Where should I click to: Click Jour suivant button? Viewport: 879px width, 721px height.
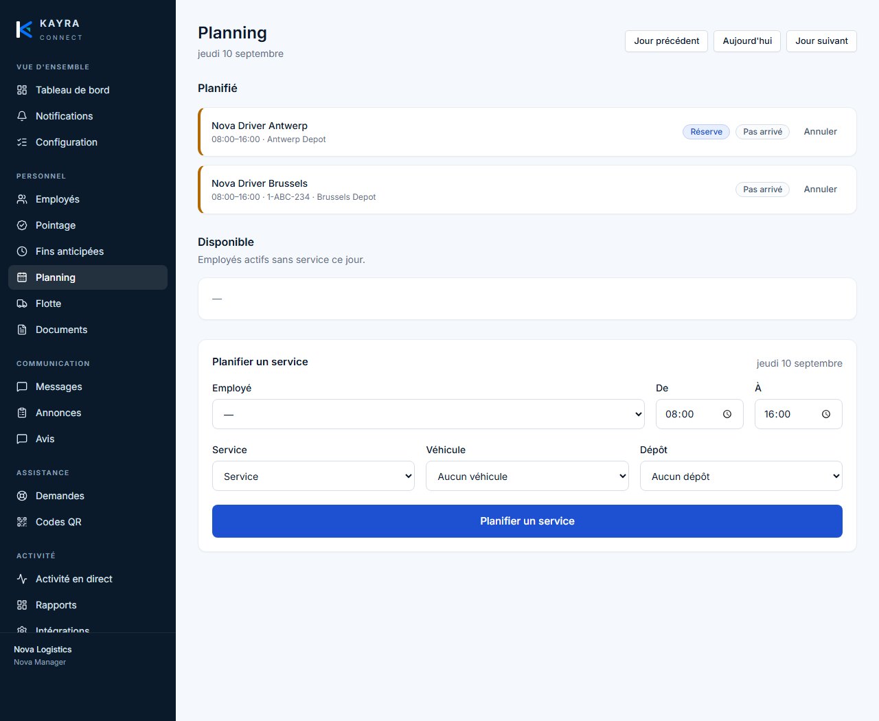pos(821,41)
